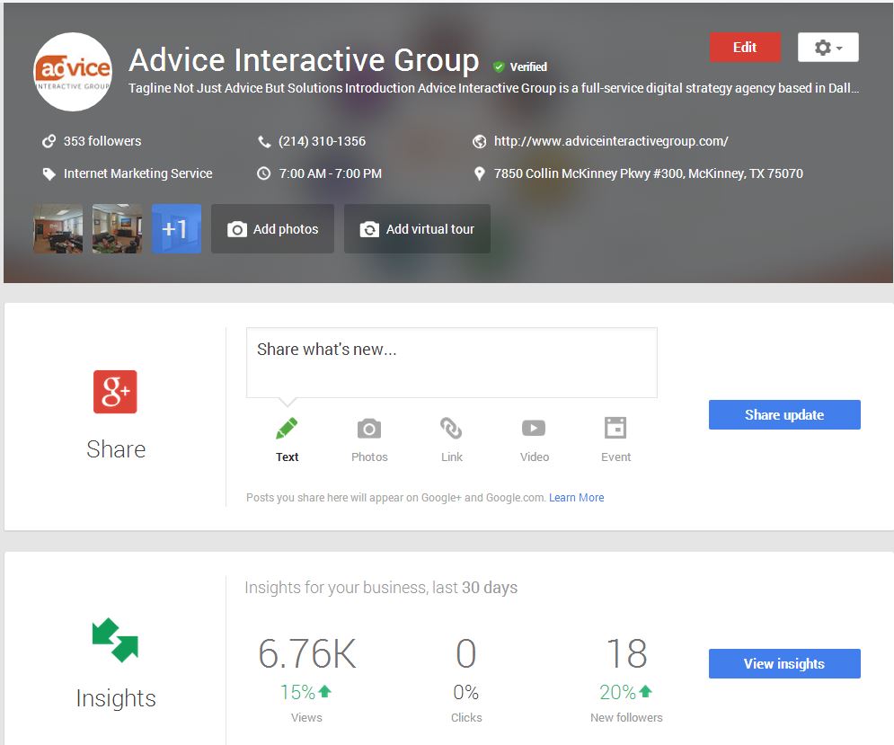Open the settings gear dropdown

(x=828, y=48)
